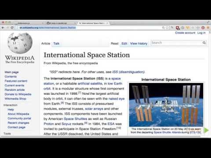Click the Log in link

(201, 33)
